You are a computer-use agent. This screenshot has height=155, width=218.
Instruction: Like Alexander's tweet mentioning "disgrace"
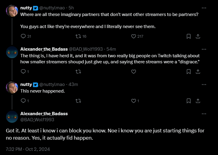coord(134,72)
